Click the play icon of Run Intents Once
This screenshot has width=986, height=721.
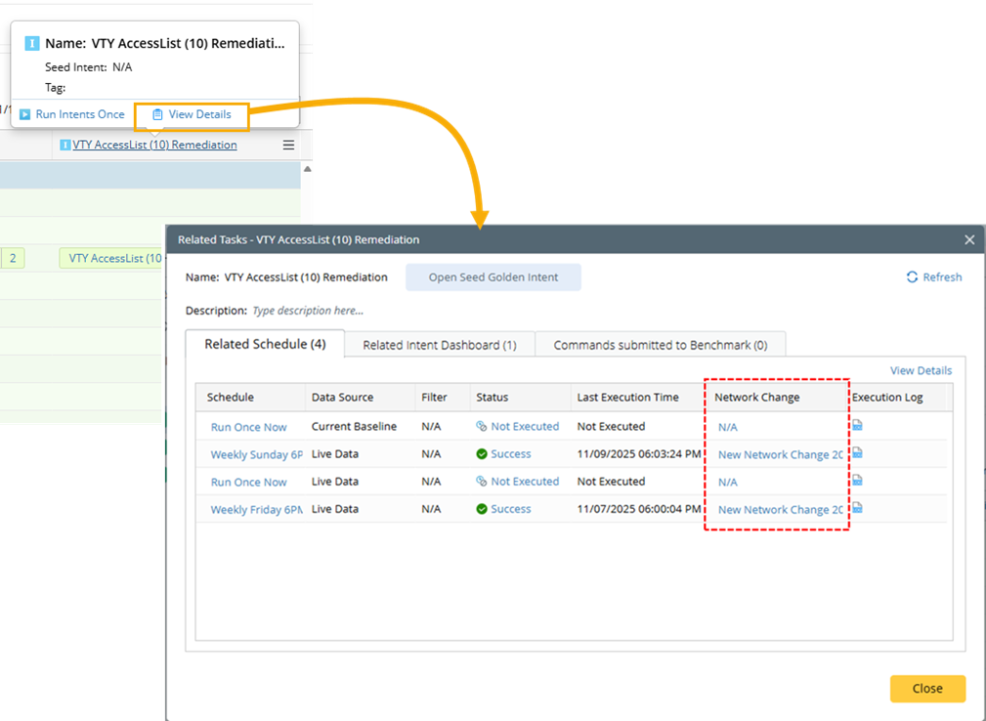(x=25, y=114)
